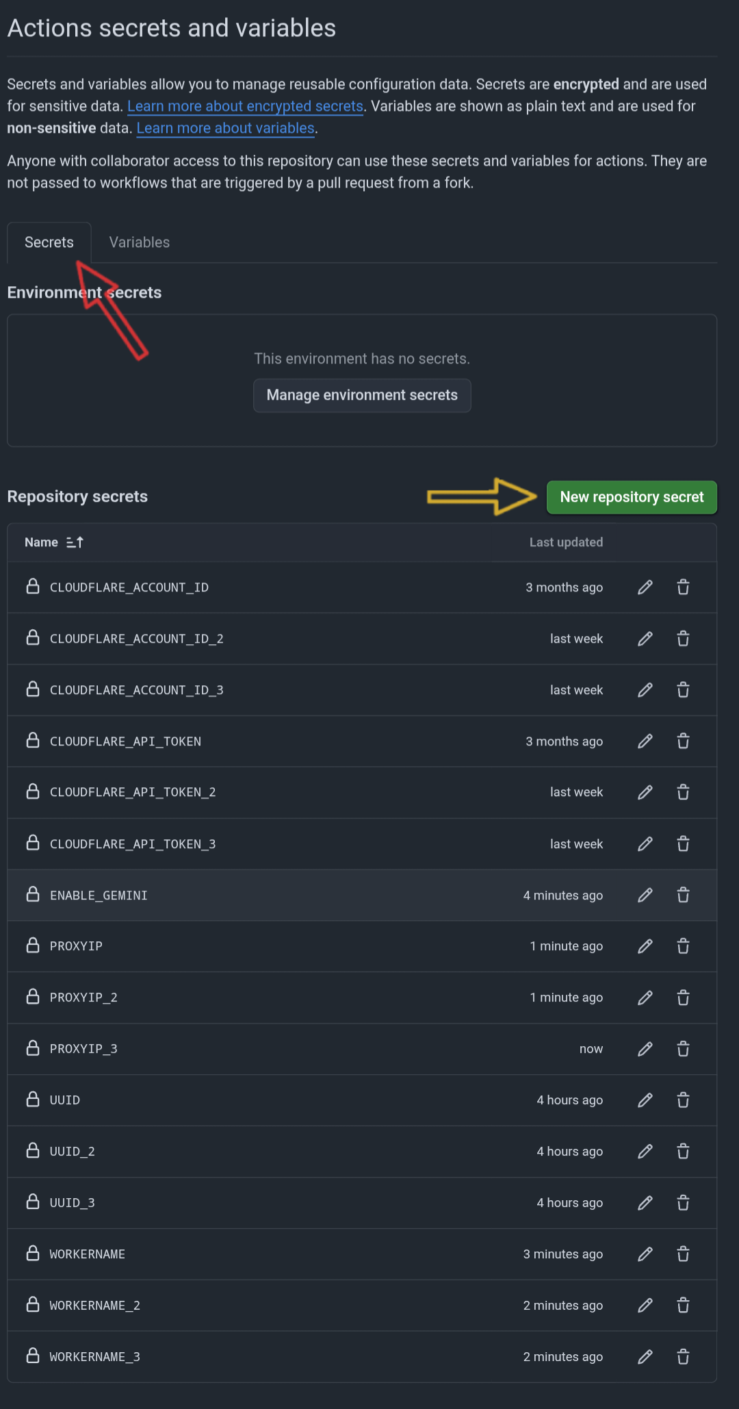The height and width of the screenshot is (1409, 739).
Task: Edit WORKERNAME_3 pencil icon
Action: pyautogui.click(x=645, y=1357)
